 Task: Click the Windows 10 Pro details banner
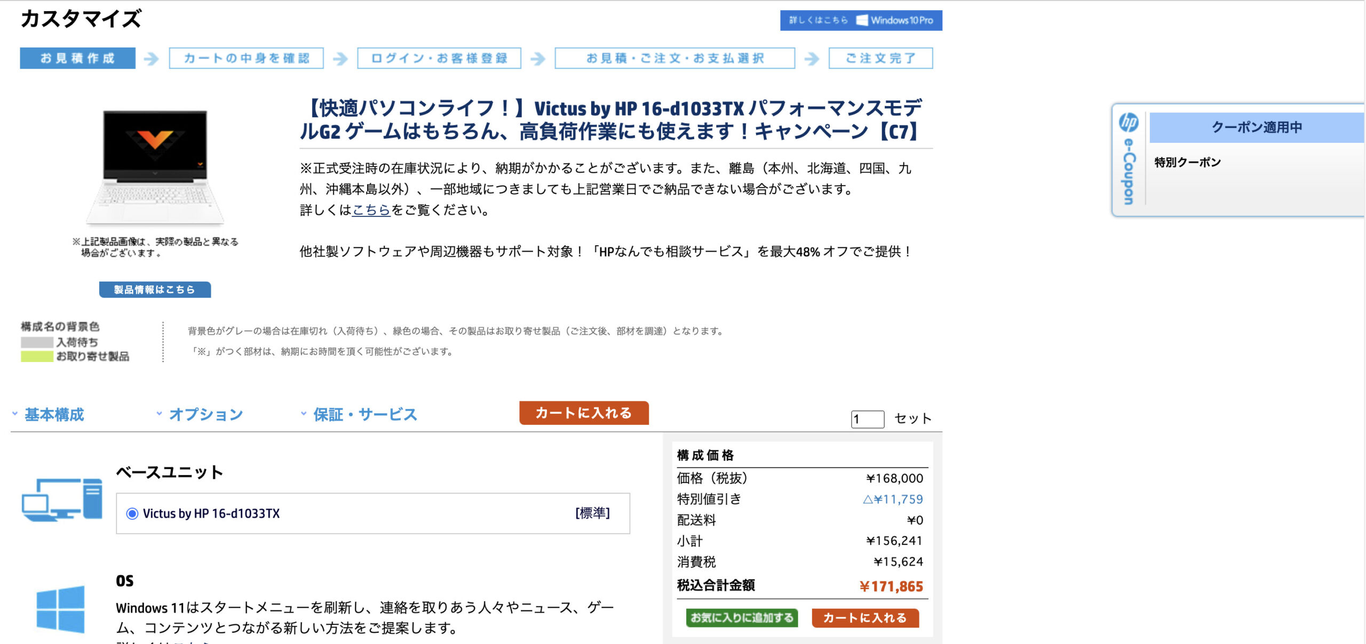861,20
